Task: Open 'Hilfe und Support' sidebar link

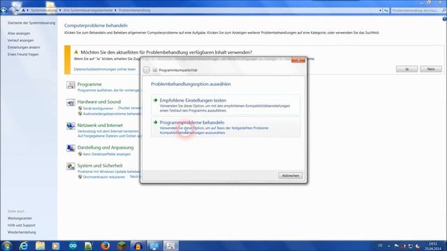Action: 22,225
